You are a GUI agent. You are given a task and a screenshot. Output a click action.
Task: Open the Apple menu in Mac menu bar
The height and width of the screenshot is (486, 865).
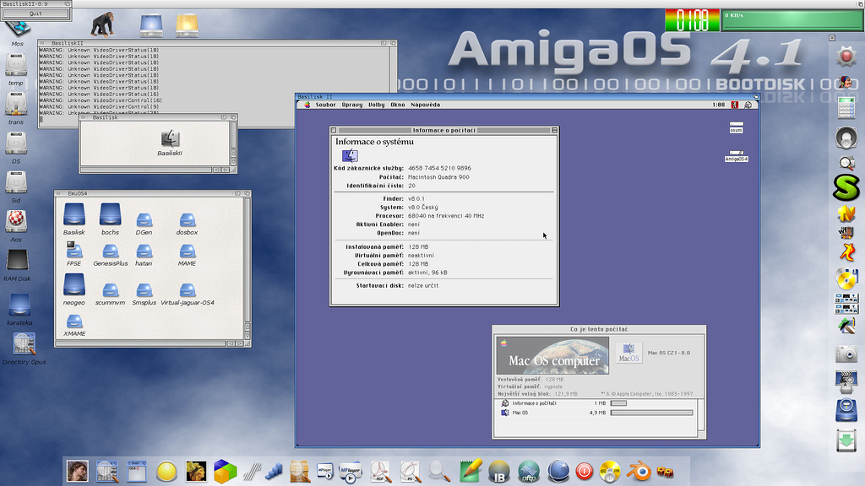tap(307, 105)
